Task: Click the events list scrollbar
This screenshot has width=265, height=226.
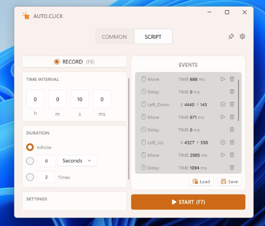Action: [238, 100]
